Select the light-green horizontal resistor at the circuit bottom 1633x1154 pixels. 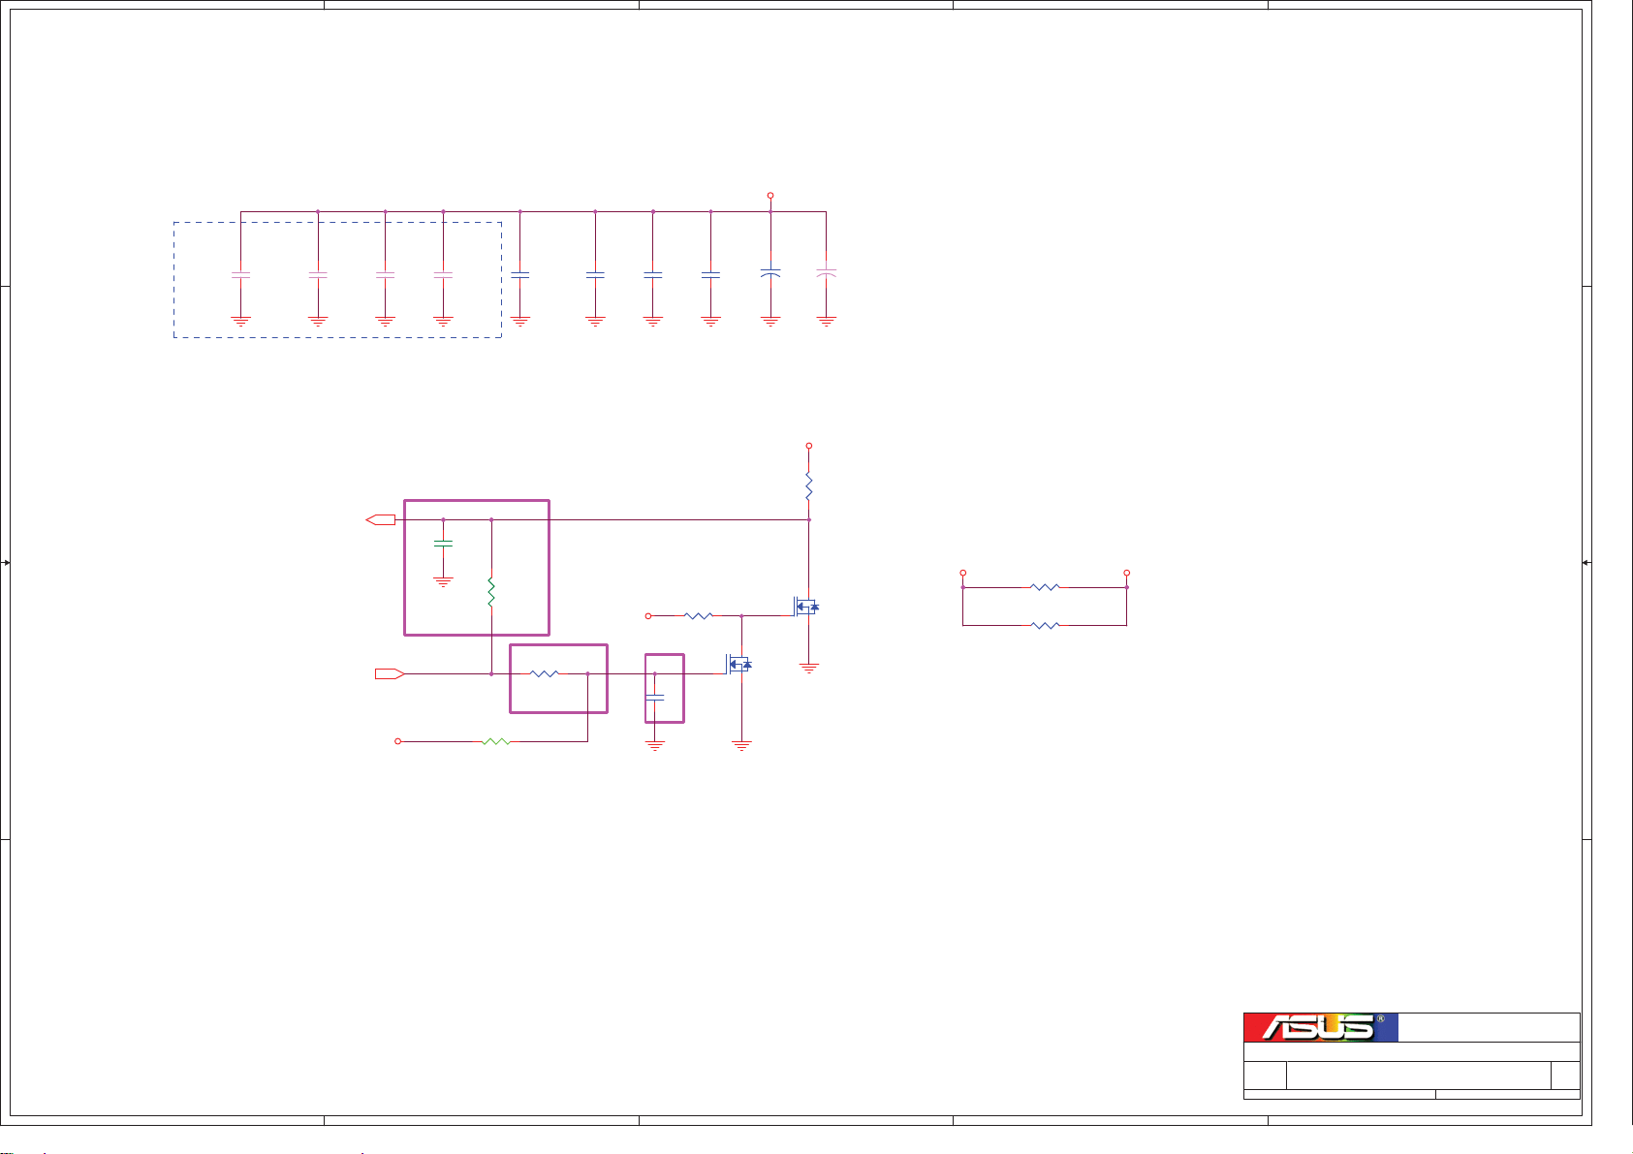click(495, 741)
